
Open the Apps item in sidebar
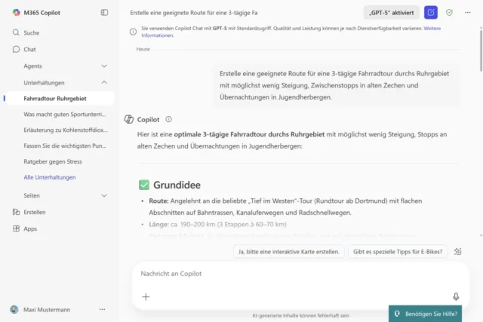tap(30, 228)
